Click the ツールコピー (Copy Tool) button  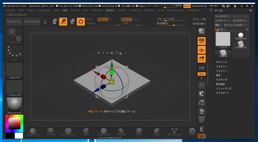(223, 16)
